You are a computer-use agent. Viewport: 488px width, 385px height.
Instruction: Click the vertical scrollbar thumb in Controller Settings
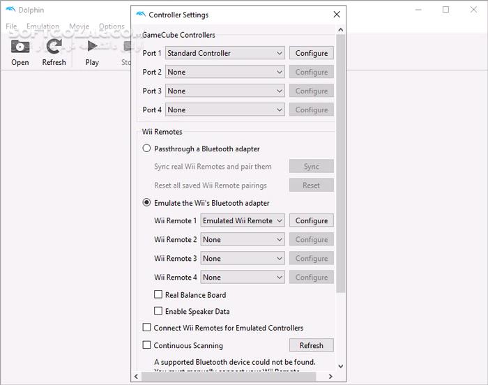(341, 163)
